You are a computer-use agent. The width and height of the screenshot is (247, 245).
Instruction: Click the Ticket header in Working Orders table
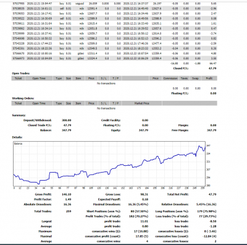click(18, 103)
